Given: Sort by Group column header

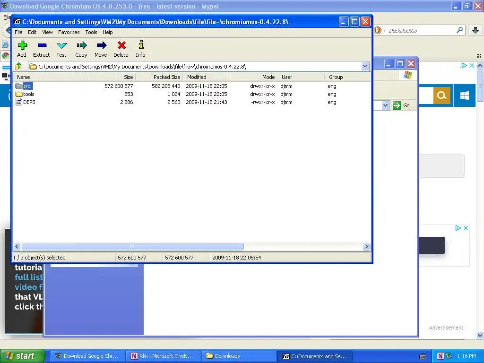Looking at the screenshot, I should pyautogui.click(x=347, y=77).
